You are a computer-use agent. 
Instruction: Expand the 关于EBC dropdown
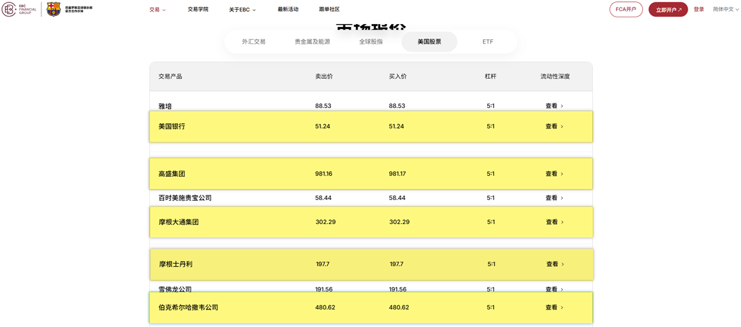pyautogui.click(x=242, y=10)
